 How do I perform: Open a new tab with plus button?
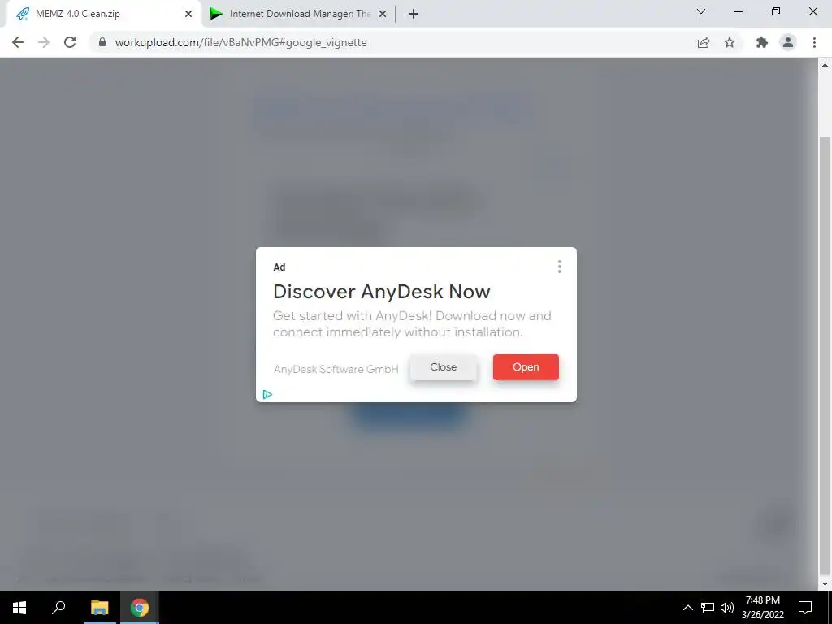click(414, 14)
